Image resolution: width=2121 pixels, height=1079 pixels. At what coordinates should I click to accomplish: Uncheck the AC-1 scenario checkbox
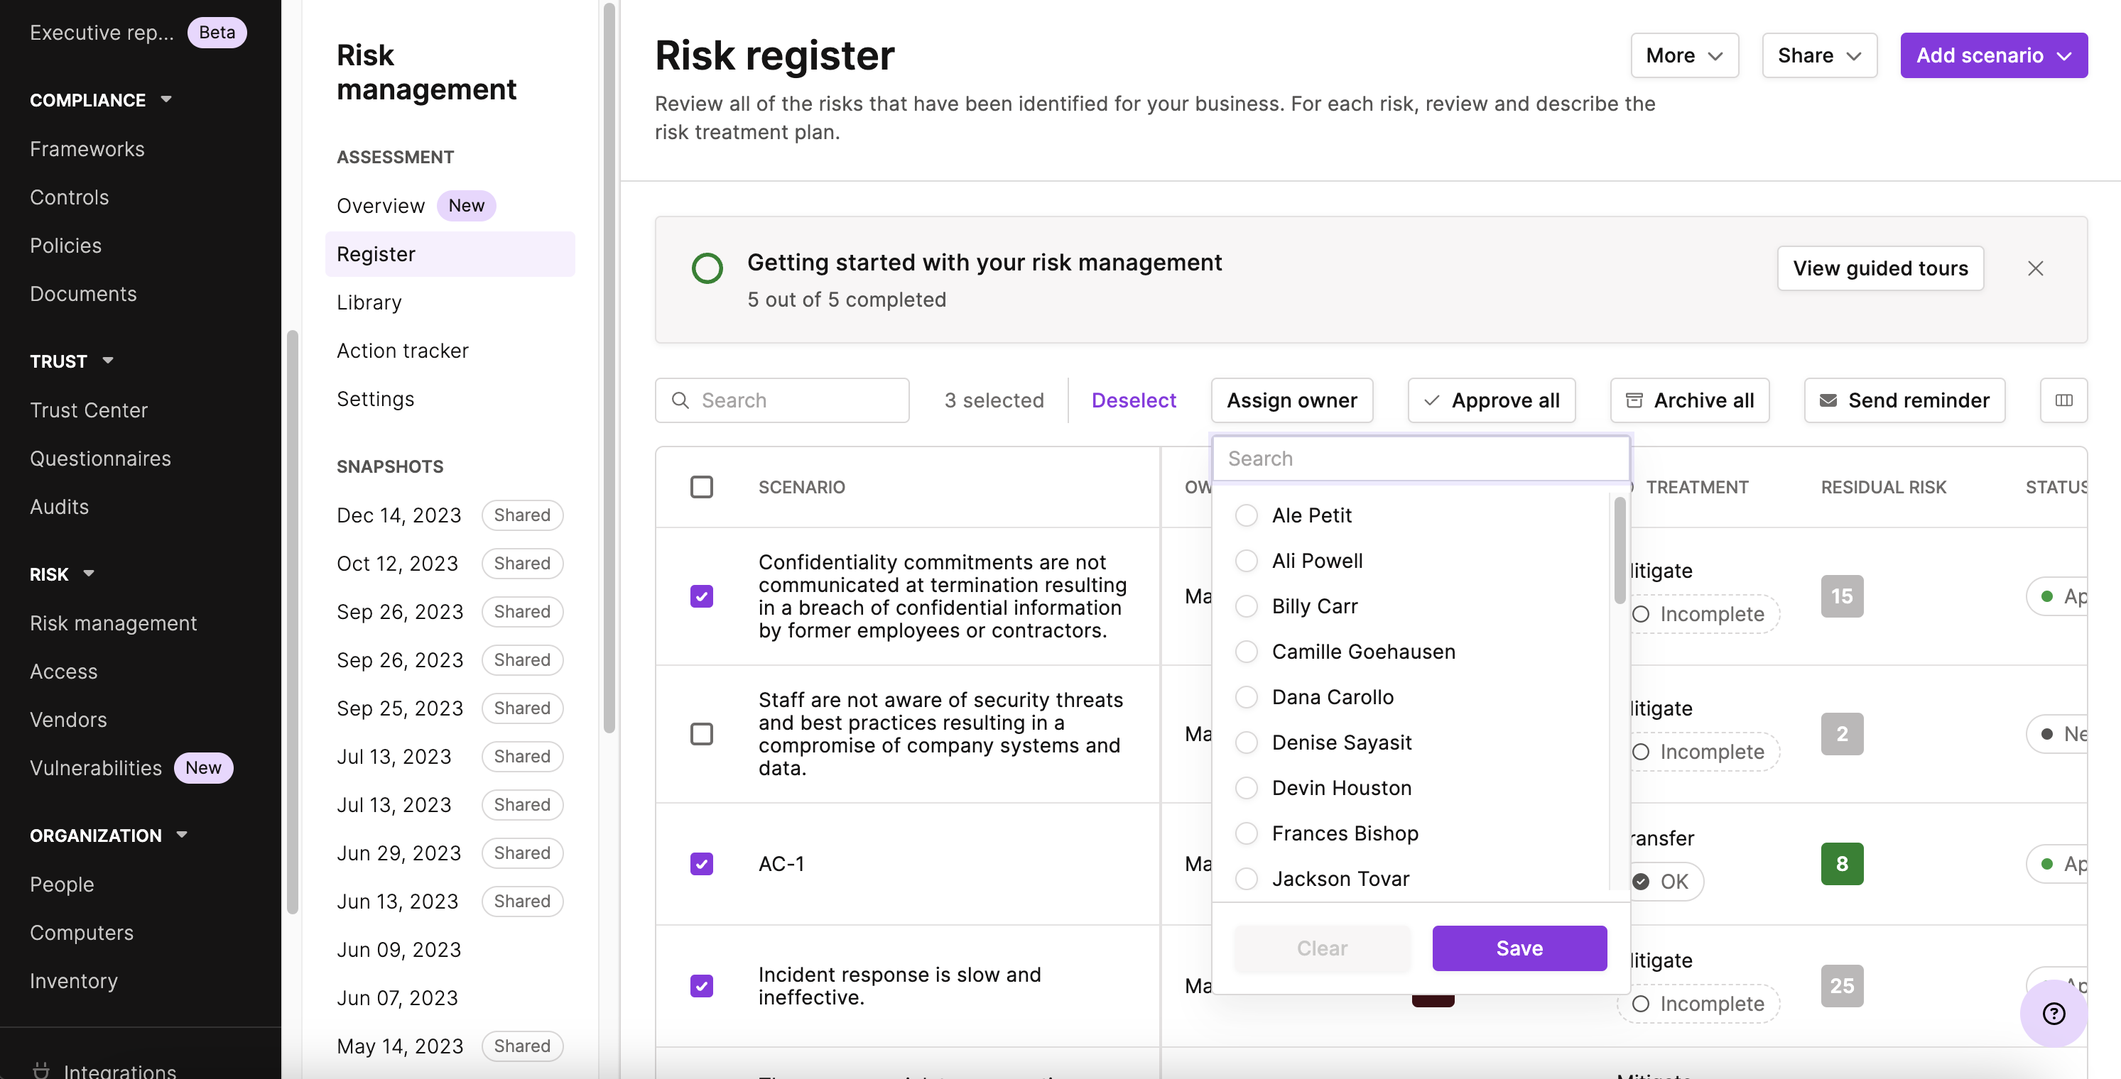pyautogui.click(x=702, y=863)
